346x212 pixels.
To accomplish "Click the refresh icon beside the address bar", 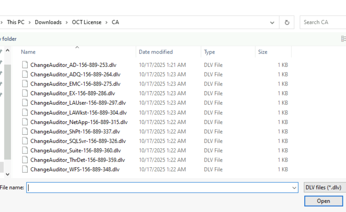I will pyautogui.click(x=287, y=22).
